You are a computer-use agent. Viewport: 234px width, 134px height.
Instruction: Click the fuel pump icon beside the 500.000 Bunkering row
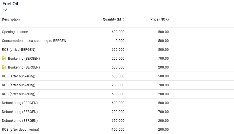[x=4, y=67]
